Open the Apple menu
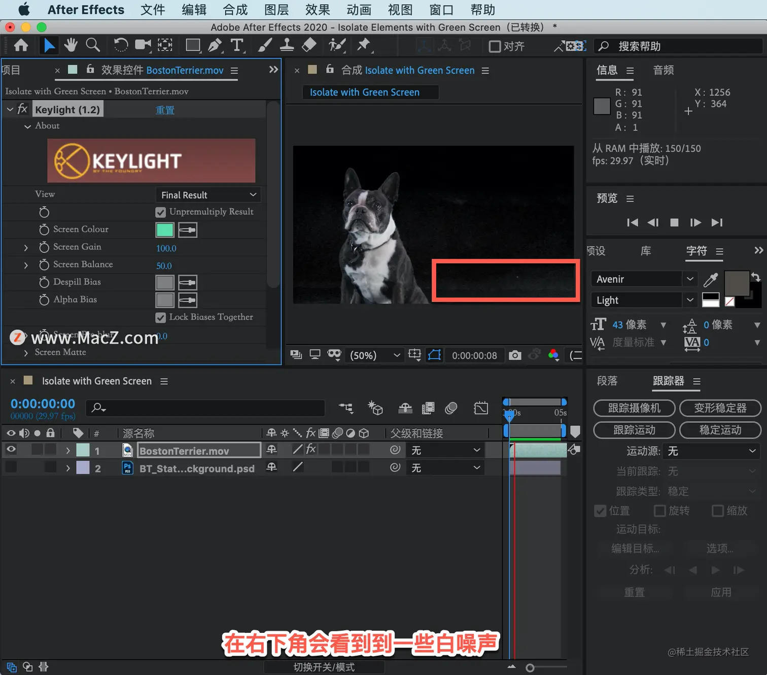The width and height of the screenshot is (767, 675). click(x=24, y=9)
